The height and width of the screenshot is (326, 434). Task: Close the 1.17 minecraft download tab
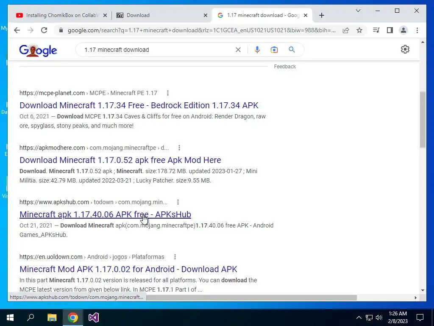(x=306, y=15)
